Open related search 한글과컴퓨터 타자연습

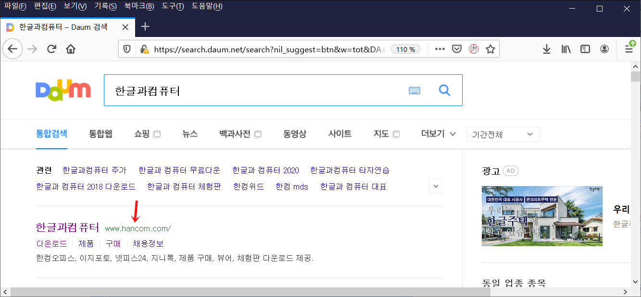coord(350,170)
